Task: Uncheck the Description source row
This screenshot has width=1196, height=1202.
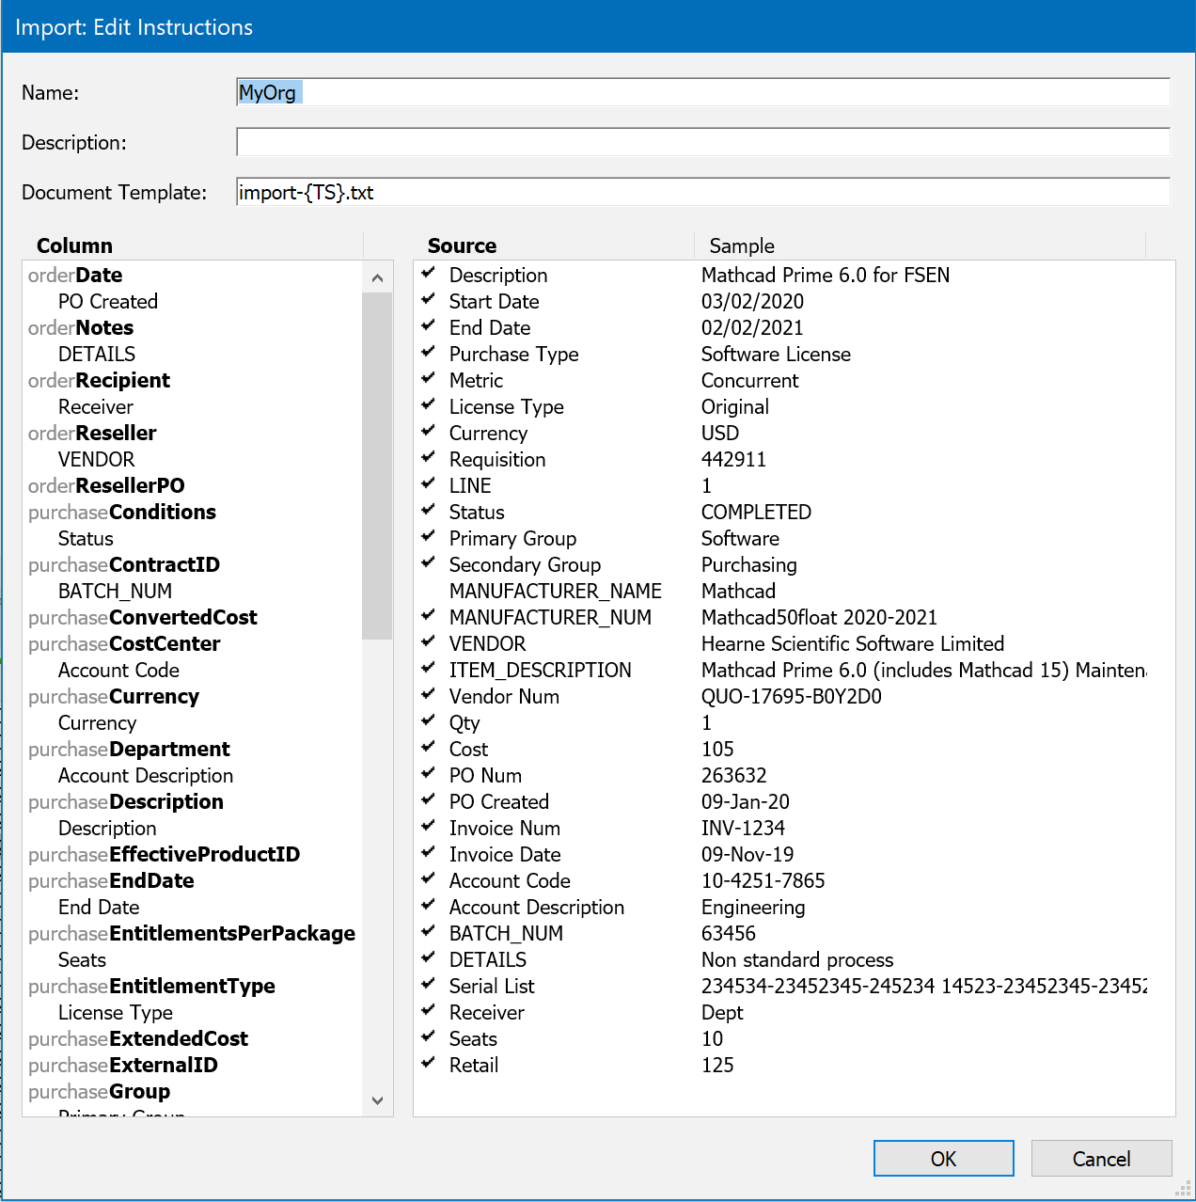Action: click(x=429, y=275)
